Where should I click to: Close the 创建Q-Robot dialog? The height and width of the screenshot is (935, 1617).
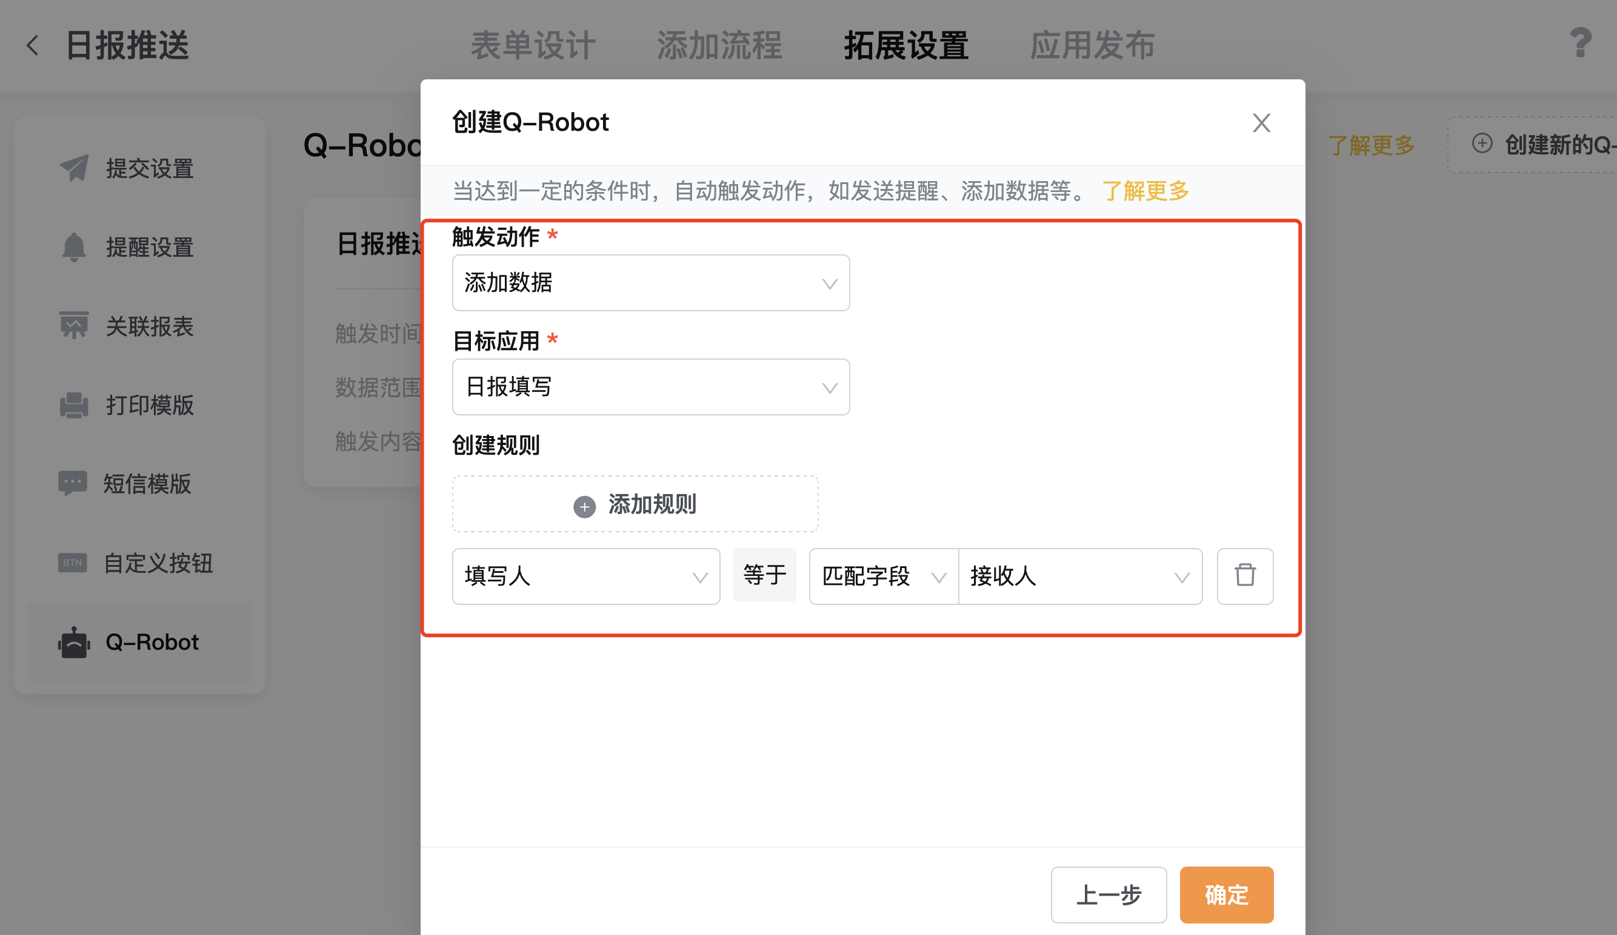tap(1261, 122)
